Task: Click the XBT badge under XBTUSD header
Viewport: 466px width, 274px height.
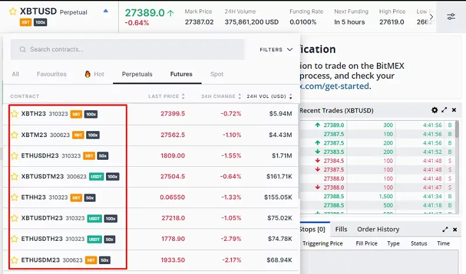Action: (x=26, y=22)
